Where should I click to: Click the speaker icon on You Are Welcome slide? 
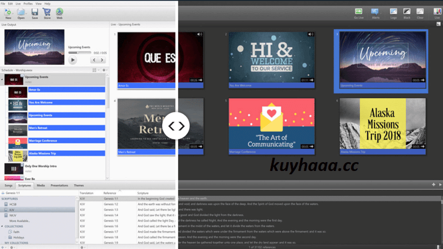point(311,34)
